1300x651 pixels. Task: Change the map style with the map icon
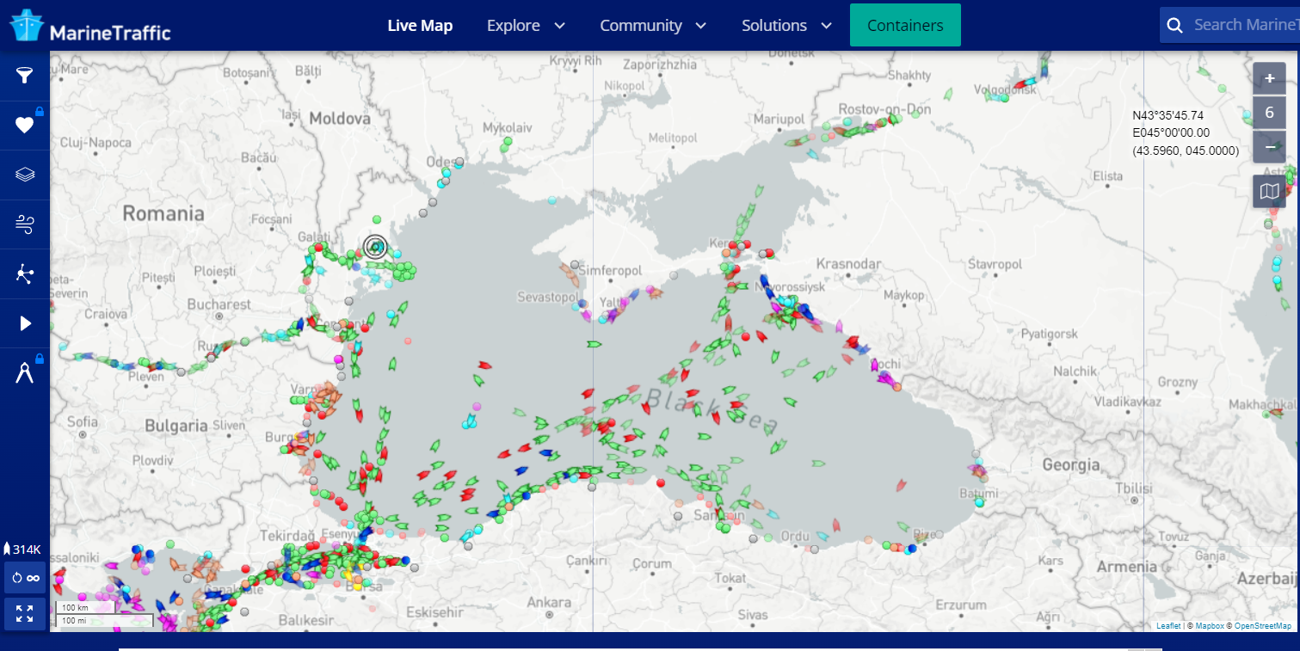(x=1269, y=191)
